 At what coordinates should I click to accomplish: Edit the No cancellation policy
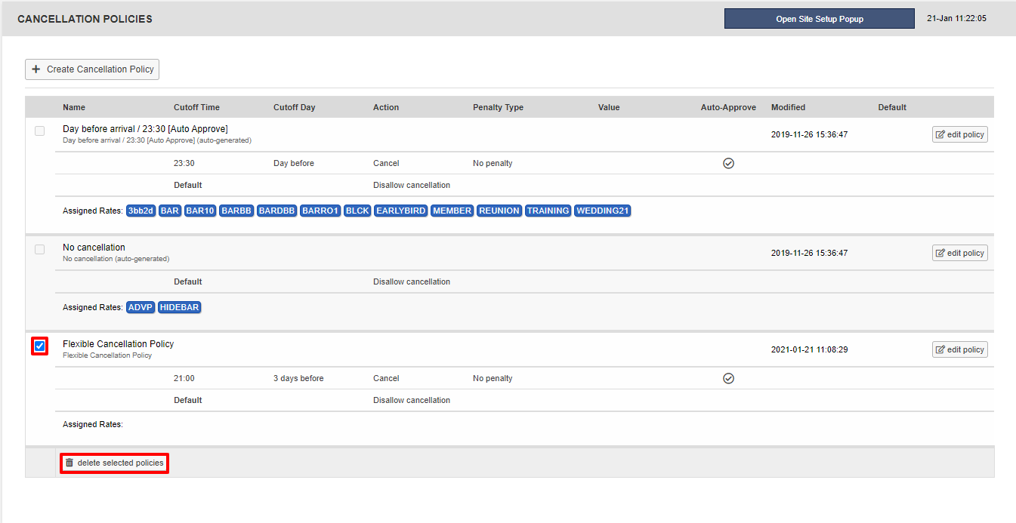959,253
